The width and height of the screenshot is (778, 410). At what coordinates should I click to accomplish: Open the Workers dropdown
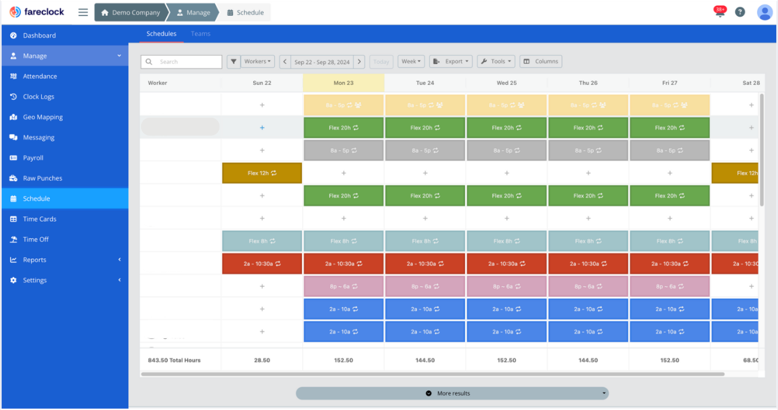[x=258, y=62]
